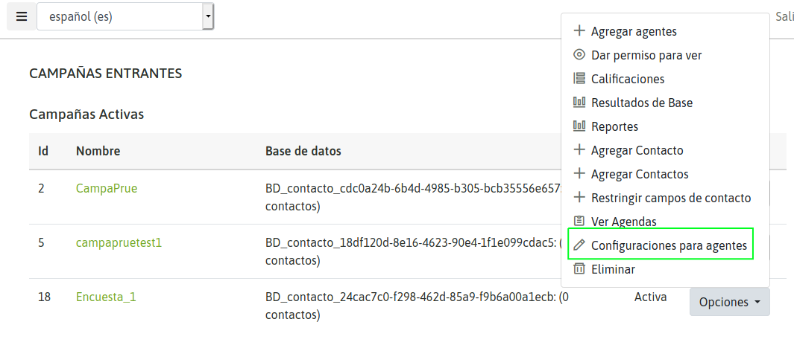Choose Agregar Contactos menu entry
This screenshot has width=794, height=342.
point(640,174)
